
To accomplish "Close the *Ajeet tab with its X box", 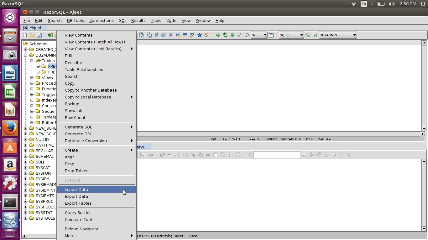I will tap(26, 27).
